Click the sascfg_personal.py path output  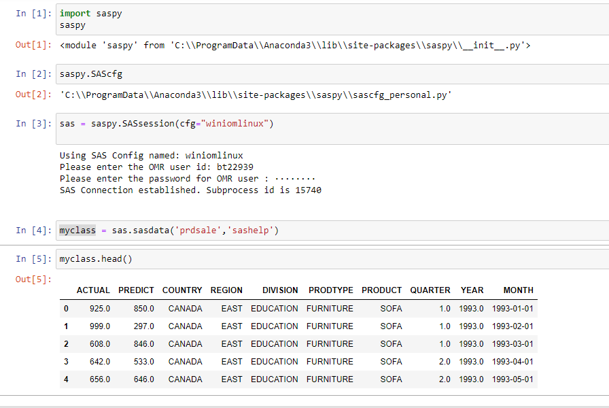[254, 95]
